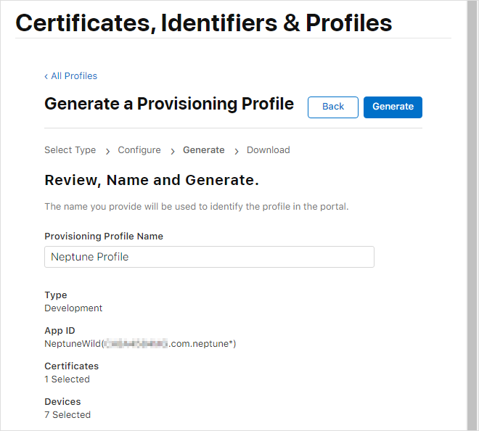This screenshot has width=479, height=431.
Task: Click the Provisioning Profile Name label
Action: click(x=104, y=237)
